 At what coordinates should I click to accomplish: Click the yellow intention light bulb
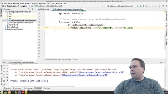tap(47, 28)
